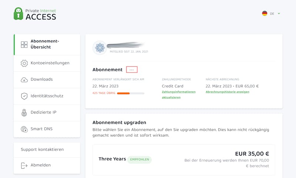Select the Three Years plan card
This screenshot has width=296, height=178.
coord(184,160)
